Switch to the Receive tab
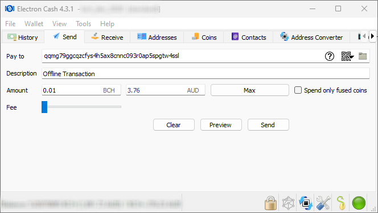 pos(107,37)
